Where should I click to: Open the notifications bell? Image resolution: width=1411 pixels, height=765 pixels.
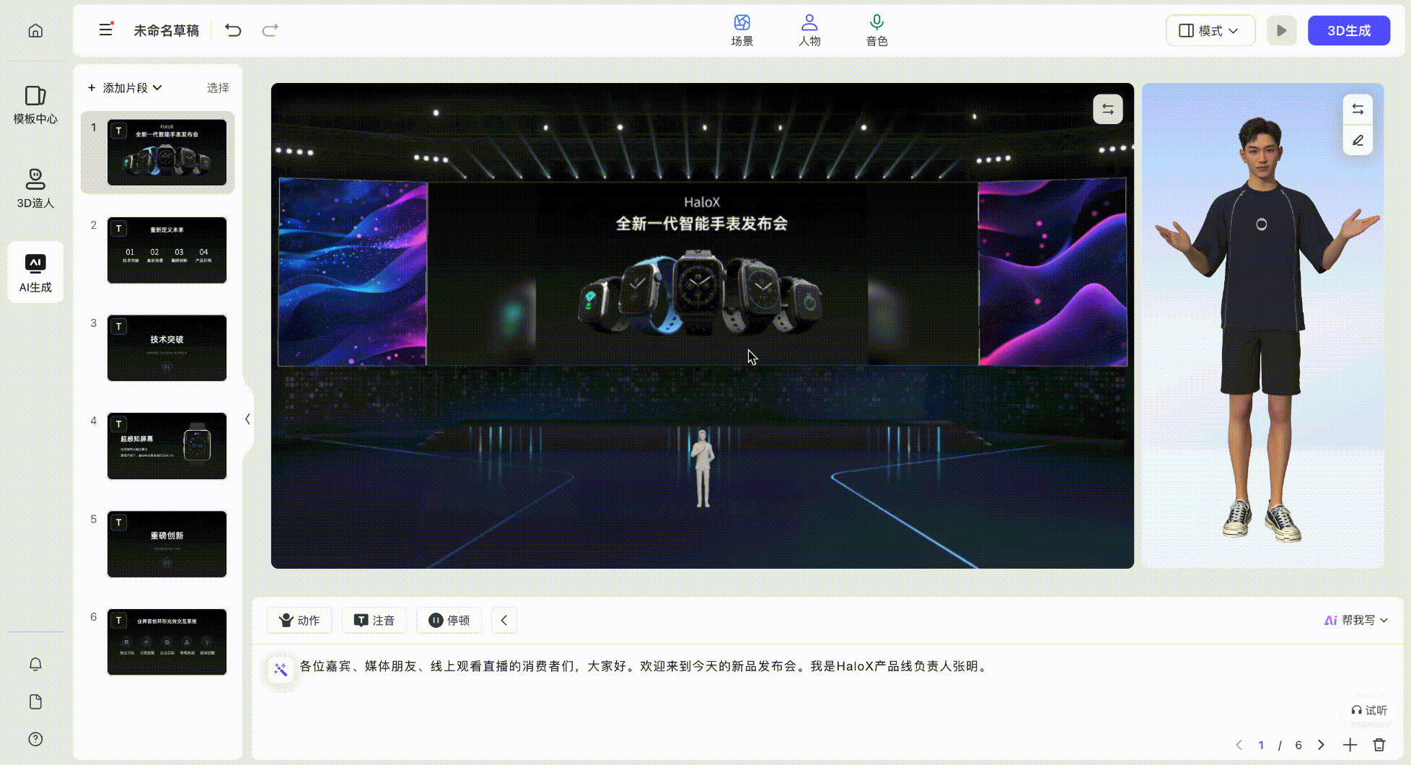coord(35,664)
